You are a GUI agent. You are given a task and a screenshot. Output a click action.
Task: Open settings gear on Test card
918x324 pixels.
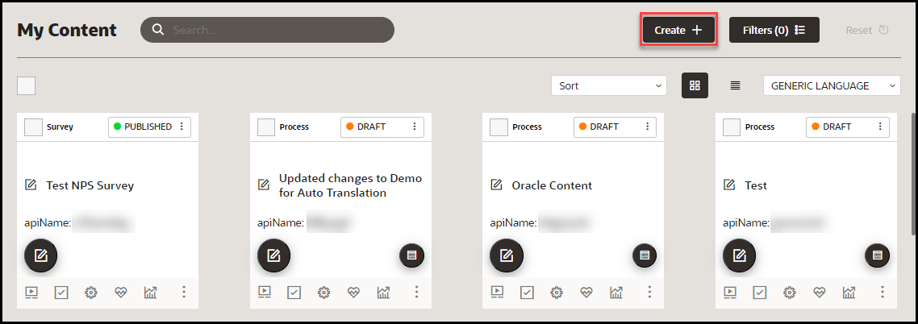click(790, 293)
